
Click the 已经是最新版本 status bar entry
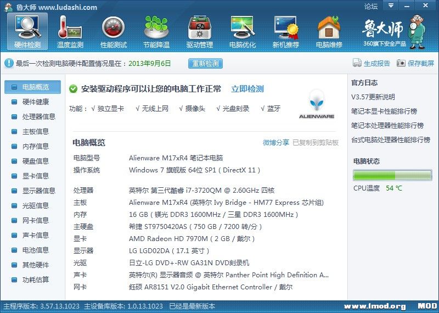[x=192, y=306]
